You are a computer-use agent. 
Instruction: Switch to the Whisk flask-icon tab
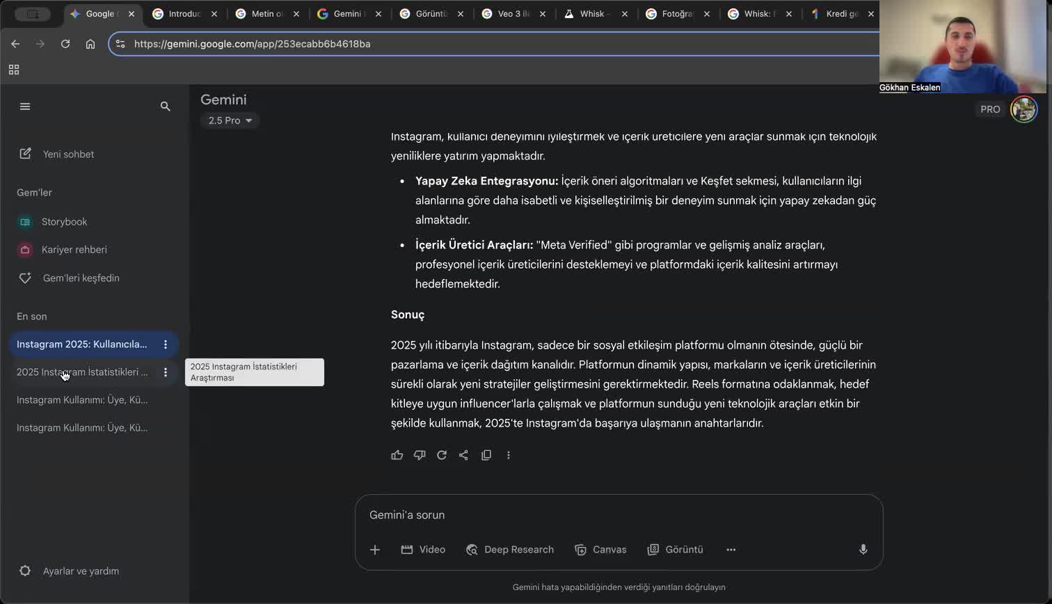coord(596,14)
